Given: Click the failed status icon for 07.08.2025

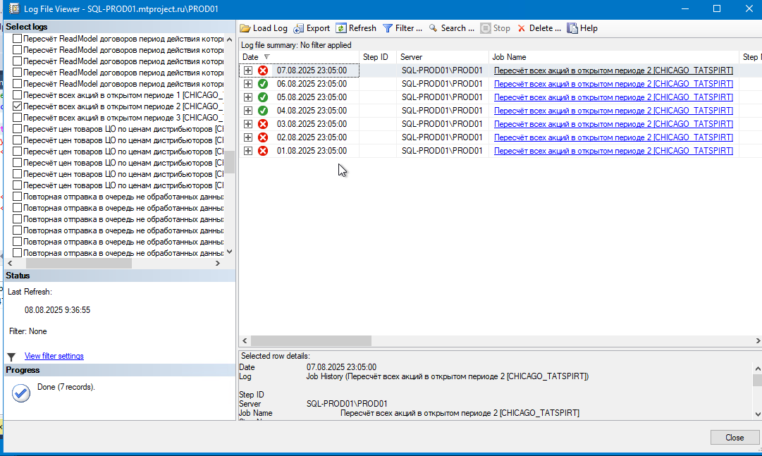Looking at the screenshot, I should click(263, 70).
